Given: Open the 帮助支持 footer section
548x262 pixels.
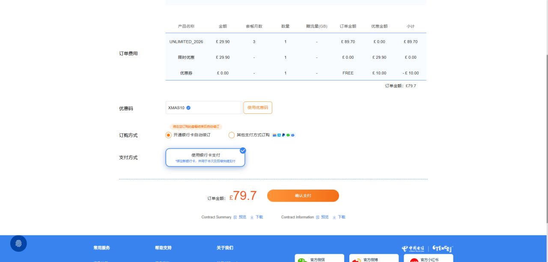Looking at the screenshot, I should coord(163,248).
